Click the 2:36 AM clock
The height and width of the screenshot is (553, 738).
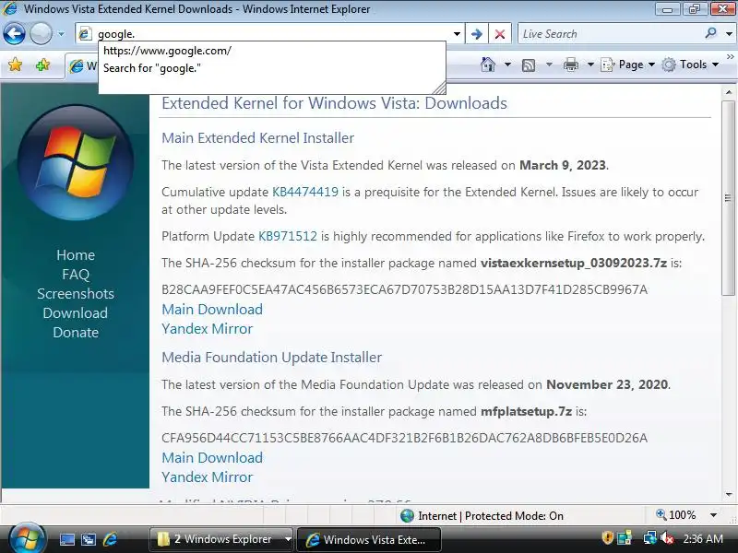point(703,538)
